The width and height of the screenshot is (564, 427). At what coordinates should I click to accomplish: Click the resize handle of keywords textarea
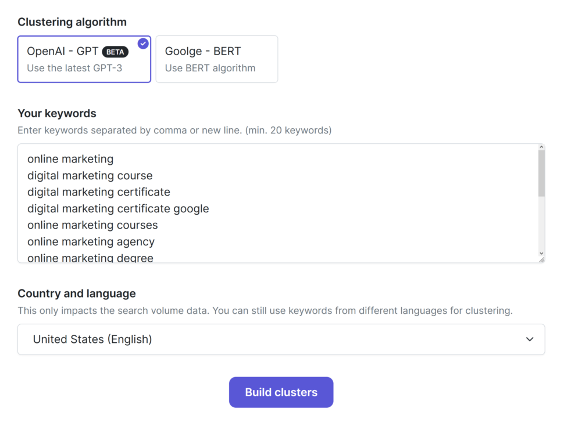tap(542, 259)
